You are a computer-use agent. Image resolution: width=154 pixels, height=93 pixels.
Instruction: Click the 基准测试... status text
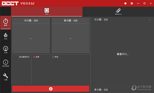[123, 54]
